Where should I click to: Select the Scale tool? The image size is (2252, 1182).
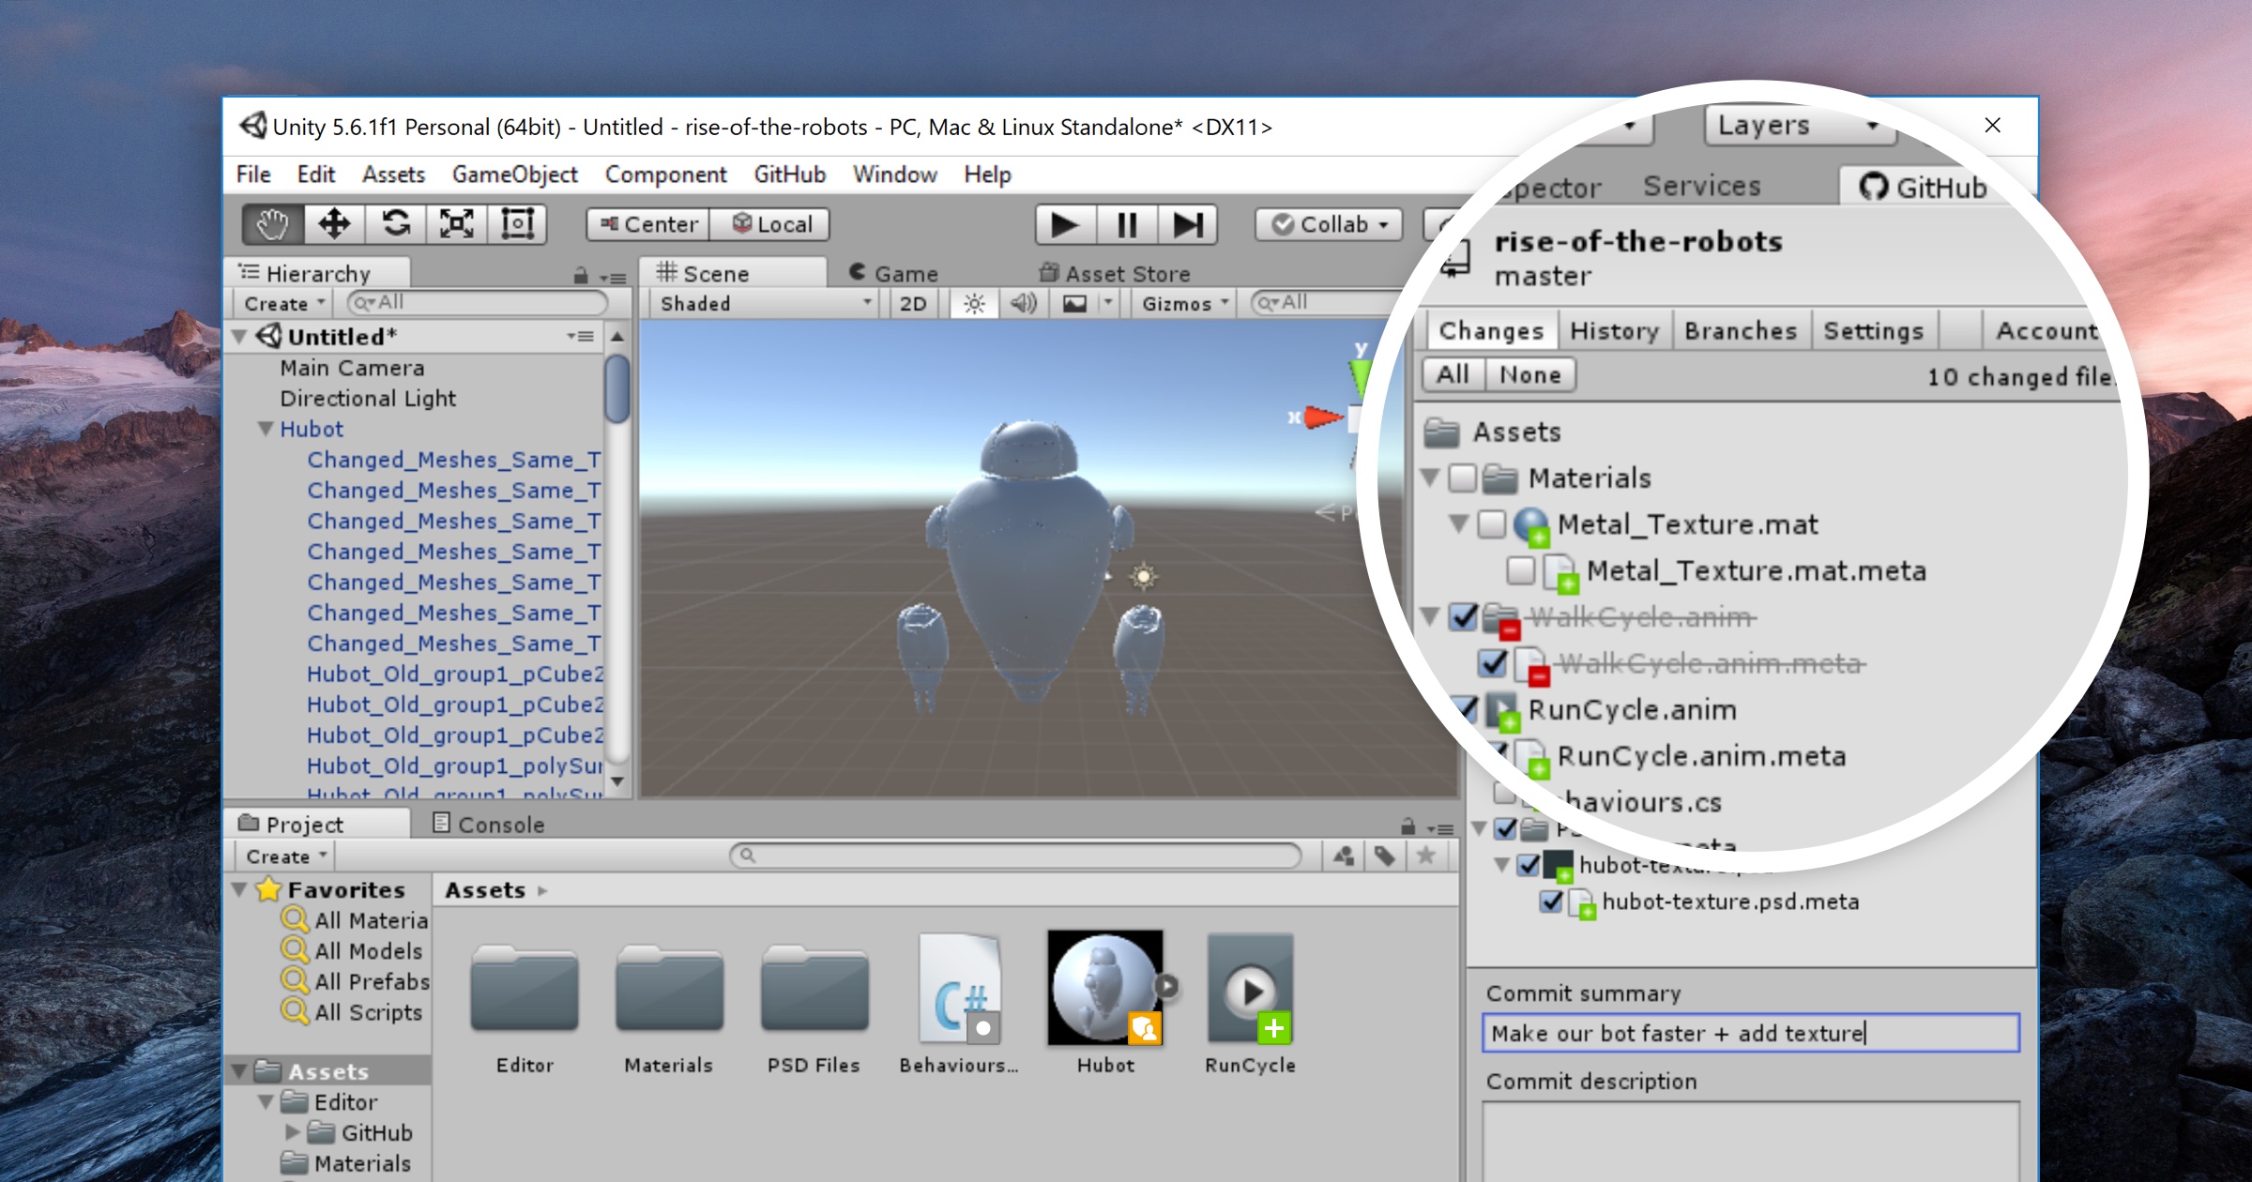[x=457, y=224]
